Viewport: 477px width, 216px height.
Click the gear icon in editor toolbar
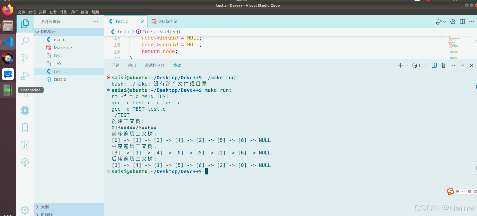(453, 22)
